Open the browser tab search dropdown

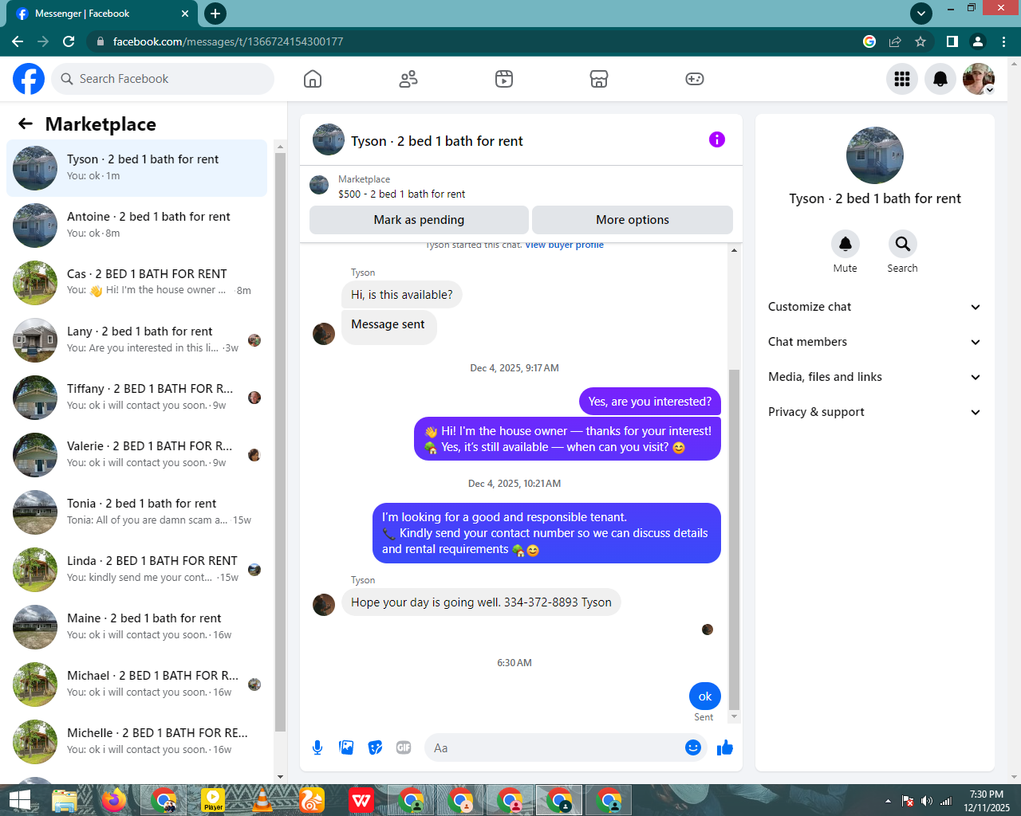coord(921,13)
